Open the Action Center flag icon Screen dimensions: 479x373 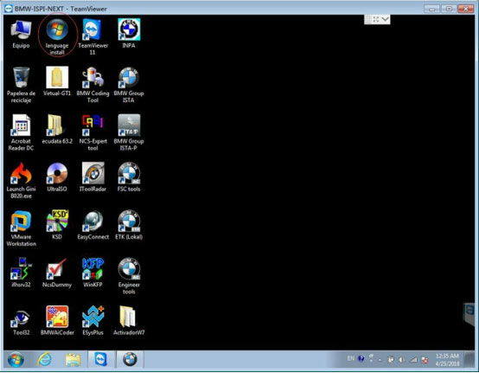point(391,360)
